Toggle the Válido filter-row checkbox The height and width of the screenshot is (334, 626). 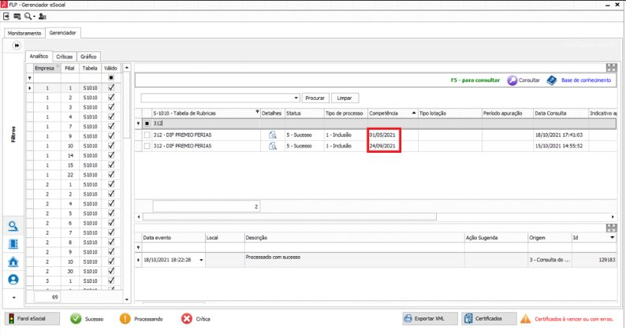111,78
